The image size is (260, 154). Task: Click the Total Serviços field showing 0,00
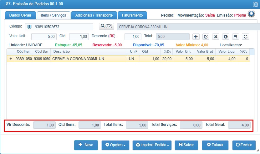point(191,125)
